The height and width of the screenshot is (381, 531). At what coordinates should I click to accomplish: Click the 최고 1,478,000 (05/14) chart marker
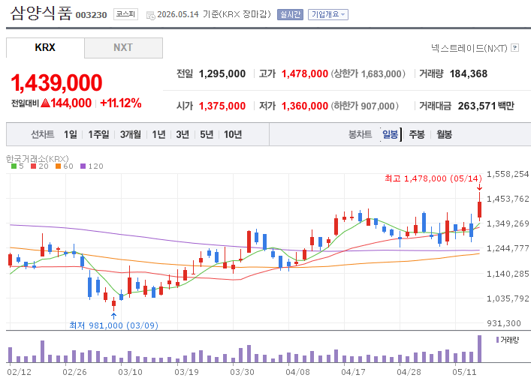433,178
